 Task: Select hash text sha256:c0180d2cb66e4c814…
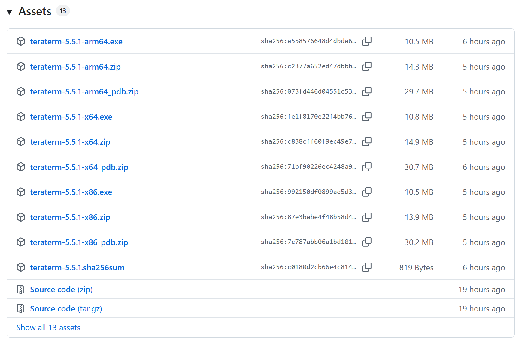coord(308,267)
